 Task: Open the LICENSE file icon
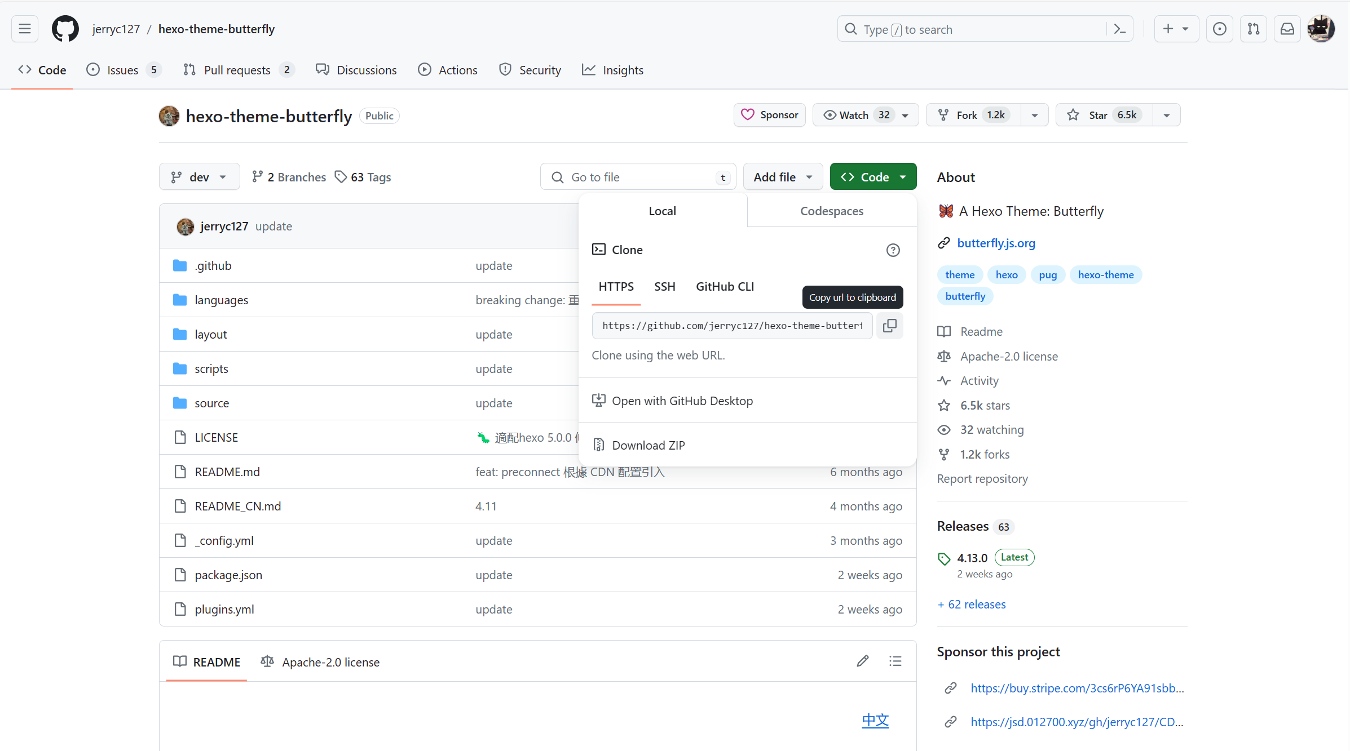[x=180, y=437]
